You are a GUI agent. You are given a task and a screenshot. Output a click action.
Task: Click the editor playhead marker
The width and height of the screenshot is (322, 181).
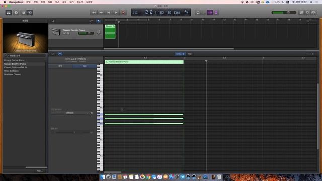coord(206,61)
